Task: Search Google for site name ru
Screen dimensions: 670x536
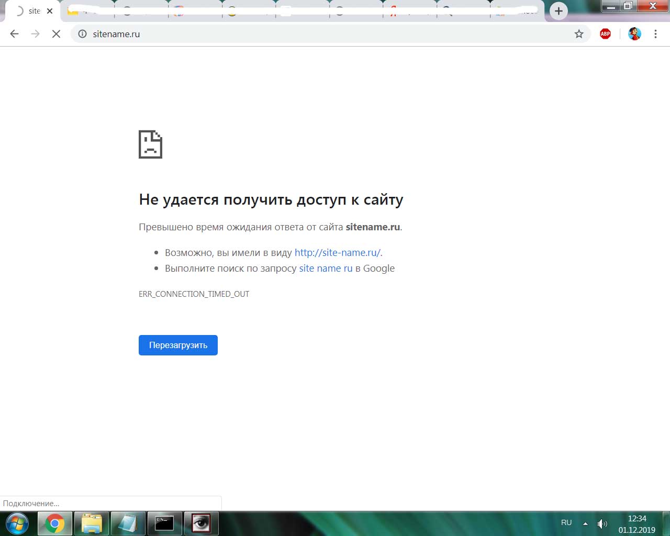Action: tap(326, 269)
